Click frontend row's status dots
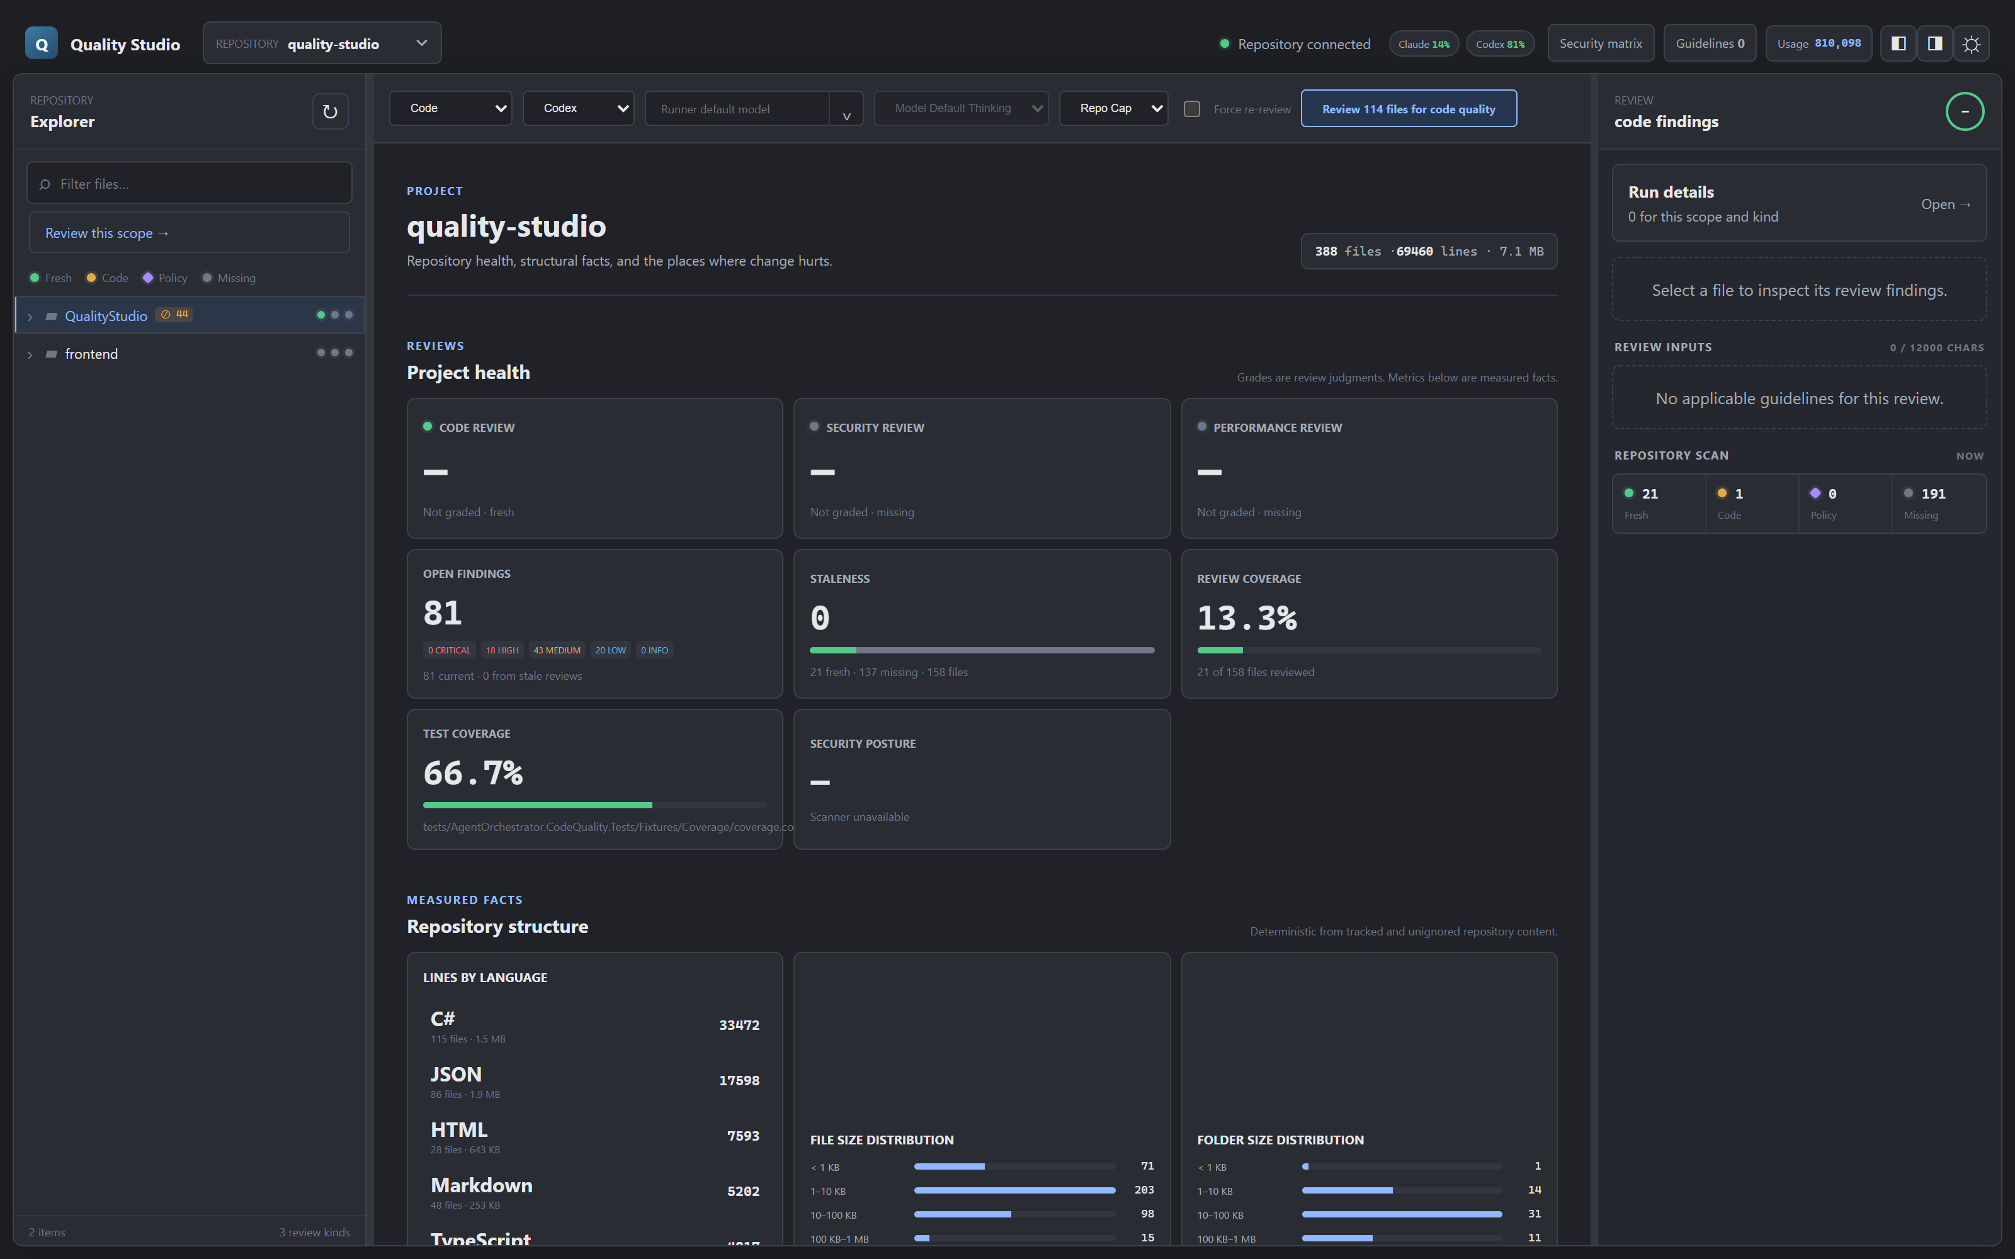 [335, 353]
